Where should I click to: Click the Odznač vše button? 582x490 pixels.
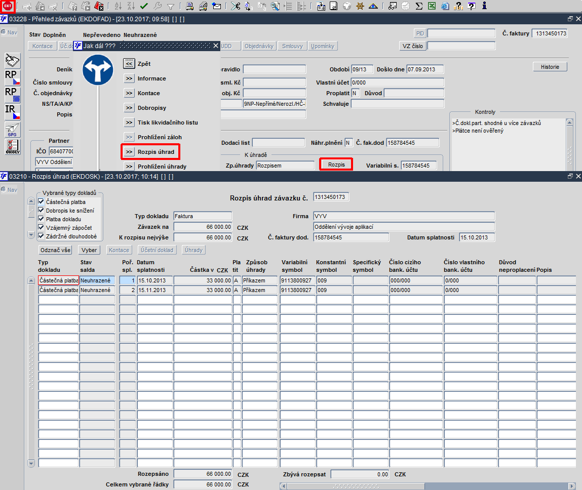click(x=55, y=250)
